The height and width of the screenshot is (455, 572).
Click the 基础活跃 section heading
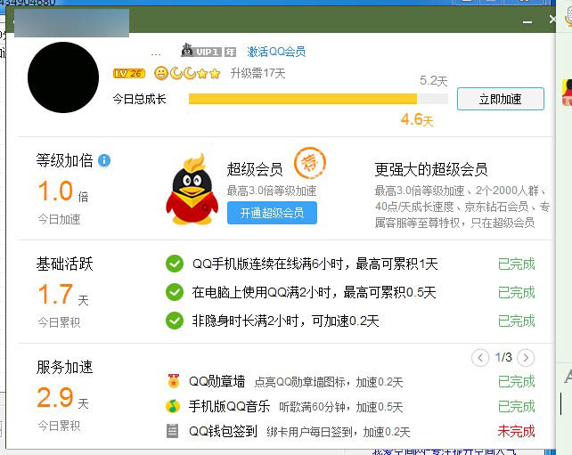[x=64, y=264]
